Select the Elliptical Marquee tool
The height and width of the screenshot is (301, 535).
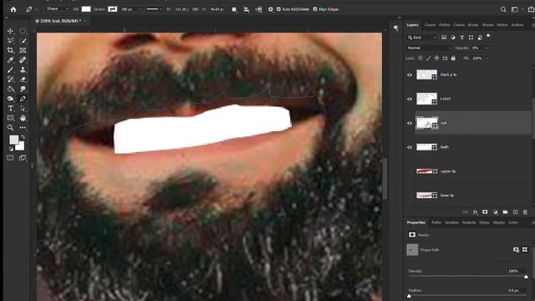coord(23,31)
